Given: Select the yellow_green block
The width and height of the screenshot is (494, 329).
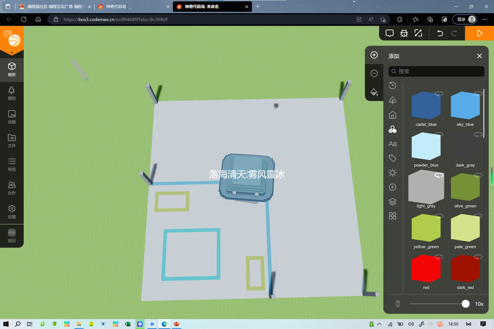Looking at the screenshot, I should click(x=426, y=228).
